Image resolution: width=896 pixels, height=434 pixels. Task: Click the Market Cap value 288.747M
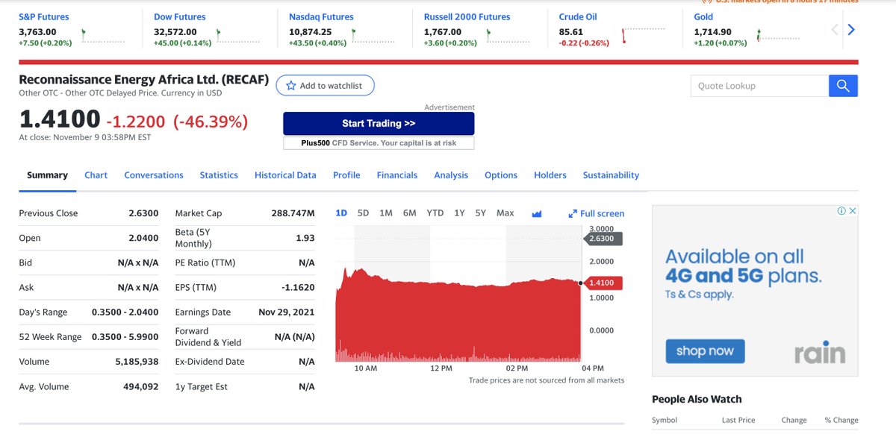(x=293, y=213)
